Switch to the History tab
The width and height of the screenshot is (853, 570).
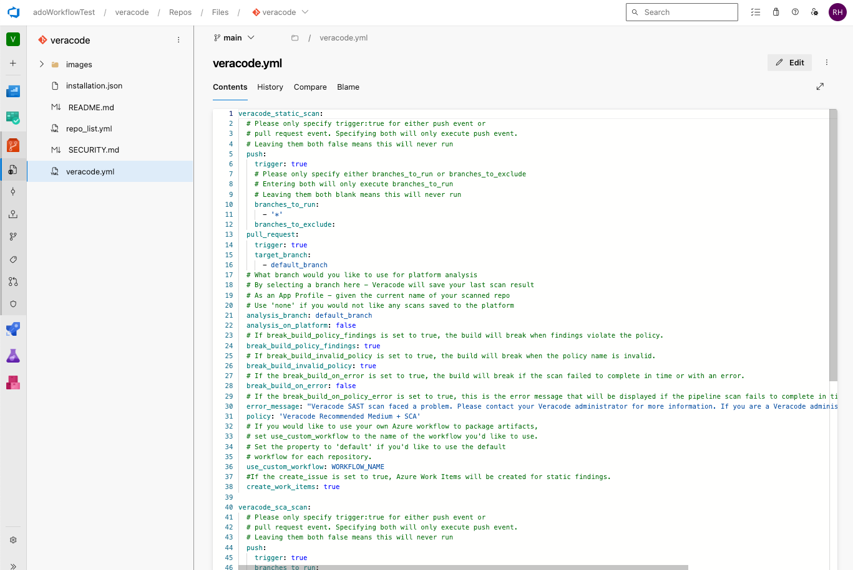coord(270,87)
